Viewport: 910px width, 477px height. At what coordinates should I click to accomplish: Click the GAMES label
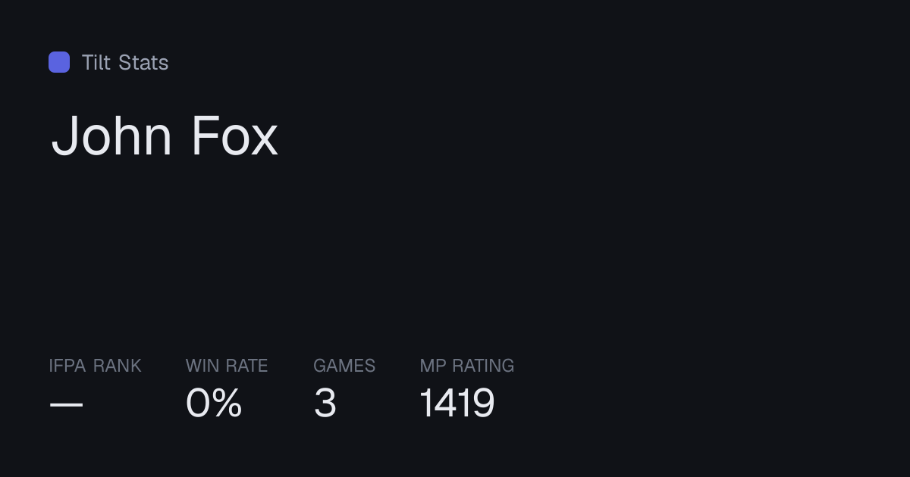[344, 366]
